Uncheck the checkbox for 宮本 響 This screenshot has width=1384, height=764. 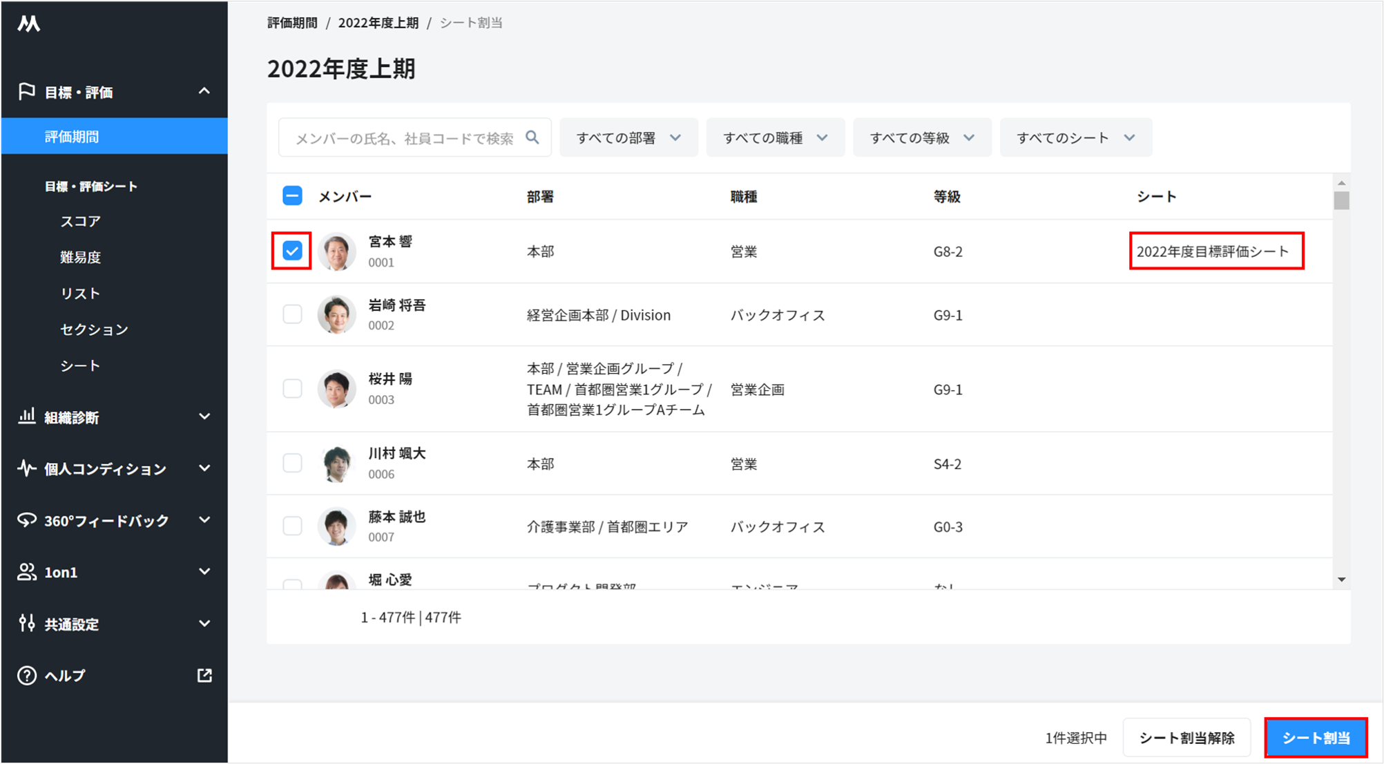coord(292,251)
